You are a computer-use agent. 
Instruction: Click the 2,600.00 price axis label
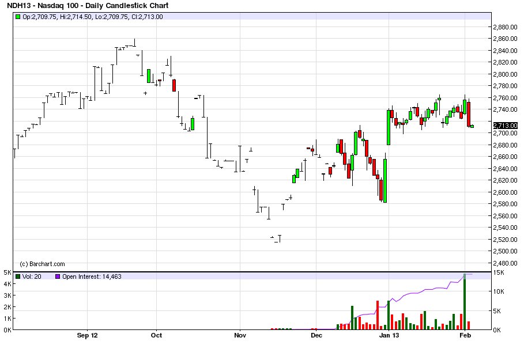tap(506, 192)
